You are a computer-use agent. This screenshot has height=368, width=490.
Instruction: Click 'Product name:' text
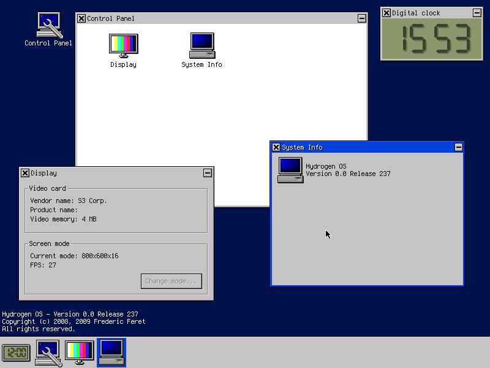point(54,210)
